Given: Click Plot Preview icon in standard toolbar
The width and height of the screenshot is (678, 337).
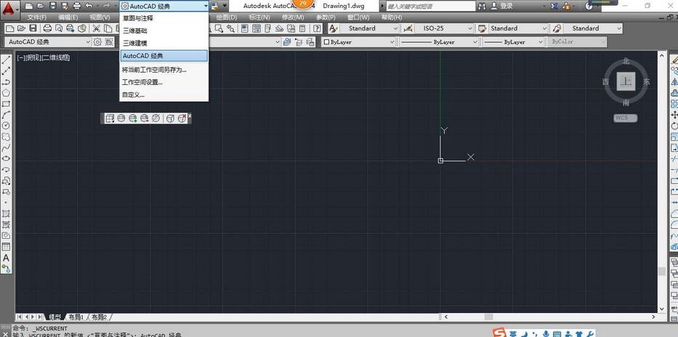Looking at the screenshot, I should pos(58,28).
